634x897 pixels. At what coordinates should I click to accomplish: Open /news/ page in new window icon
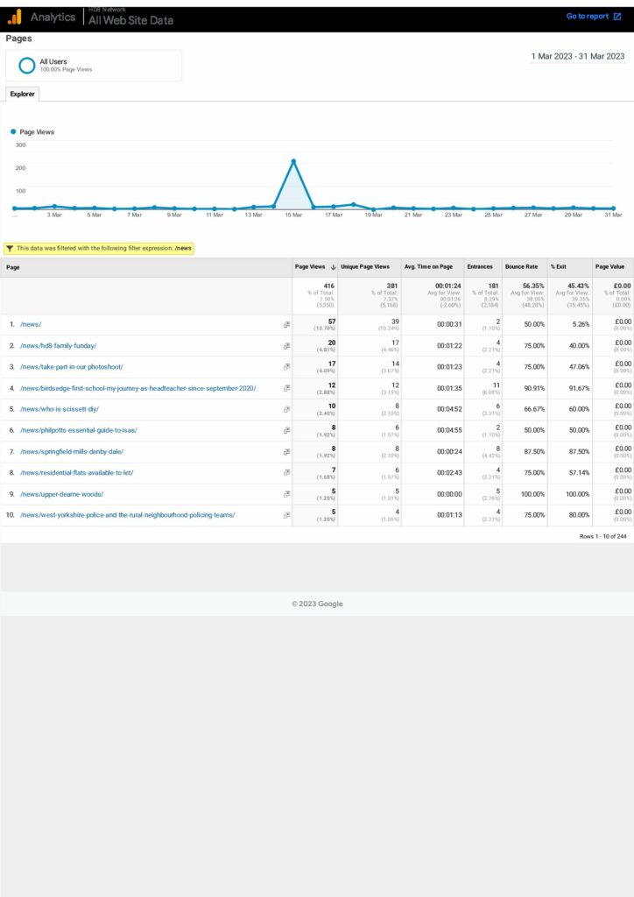click(286, 325)
